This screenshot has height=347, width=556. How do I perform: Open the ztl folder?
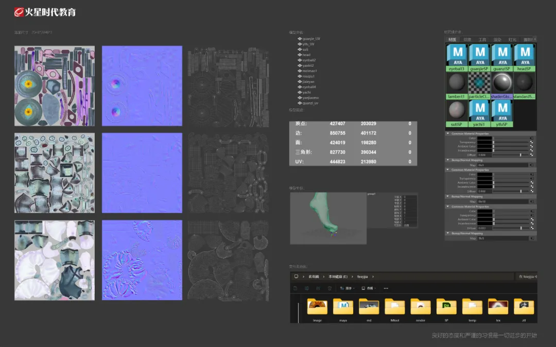[x=524, y=307]
